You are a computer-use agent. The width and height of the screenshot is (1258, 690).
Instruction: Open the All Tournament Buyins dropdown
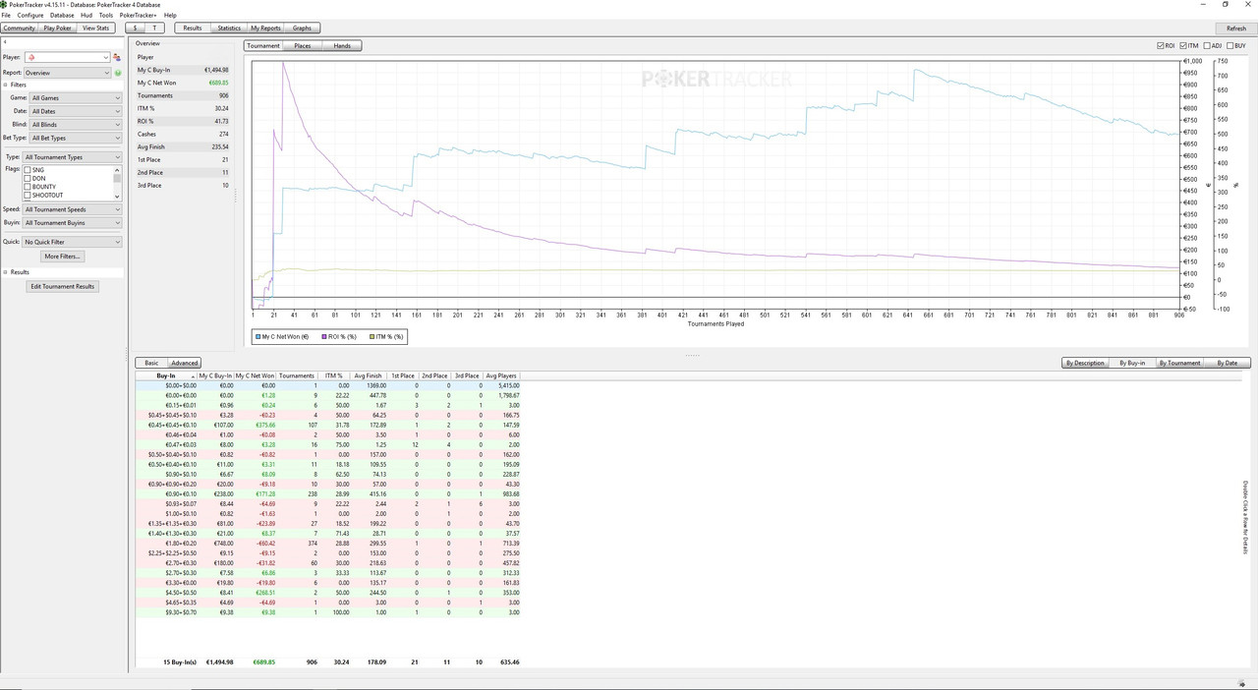tap(73, 223)
